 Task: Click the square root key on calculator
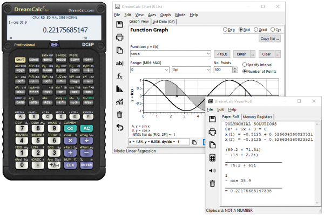coord(33,81)
